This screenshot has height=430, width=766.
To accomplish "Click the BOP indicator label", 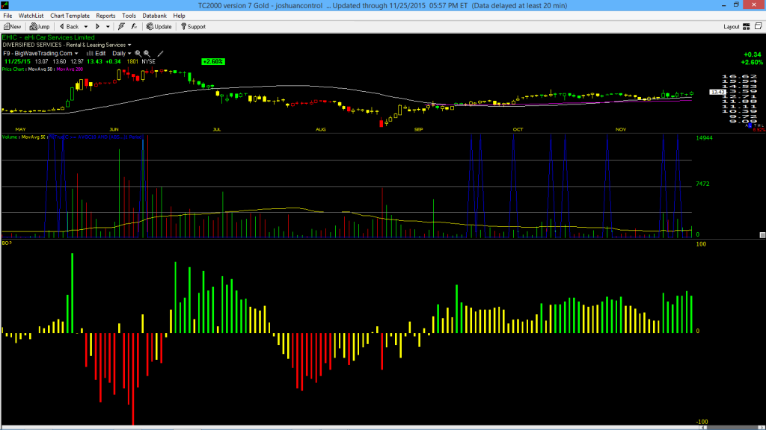I will (x=7, y=243).
